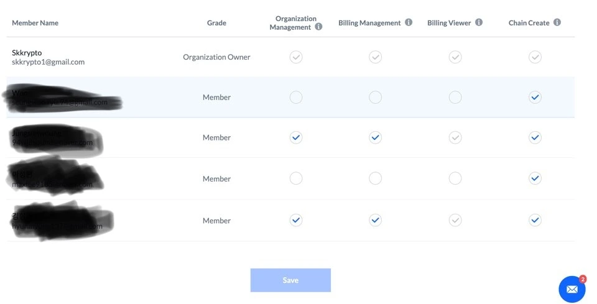The height and width of the screenshot is (304, 597).
Task: Enable Billing Management in the highlighted Member row
Action: (375, 98)
